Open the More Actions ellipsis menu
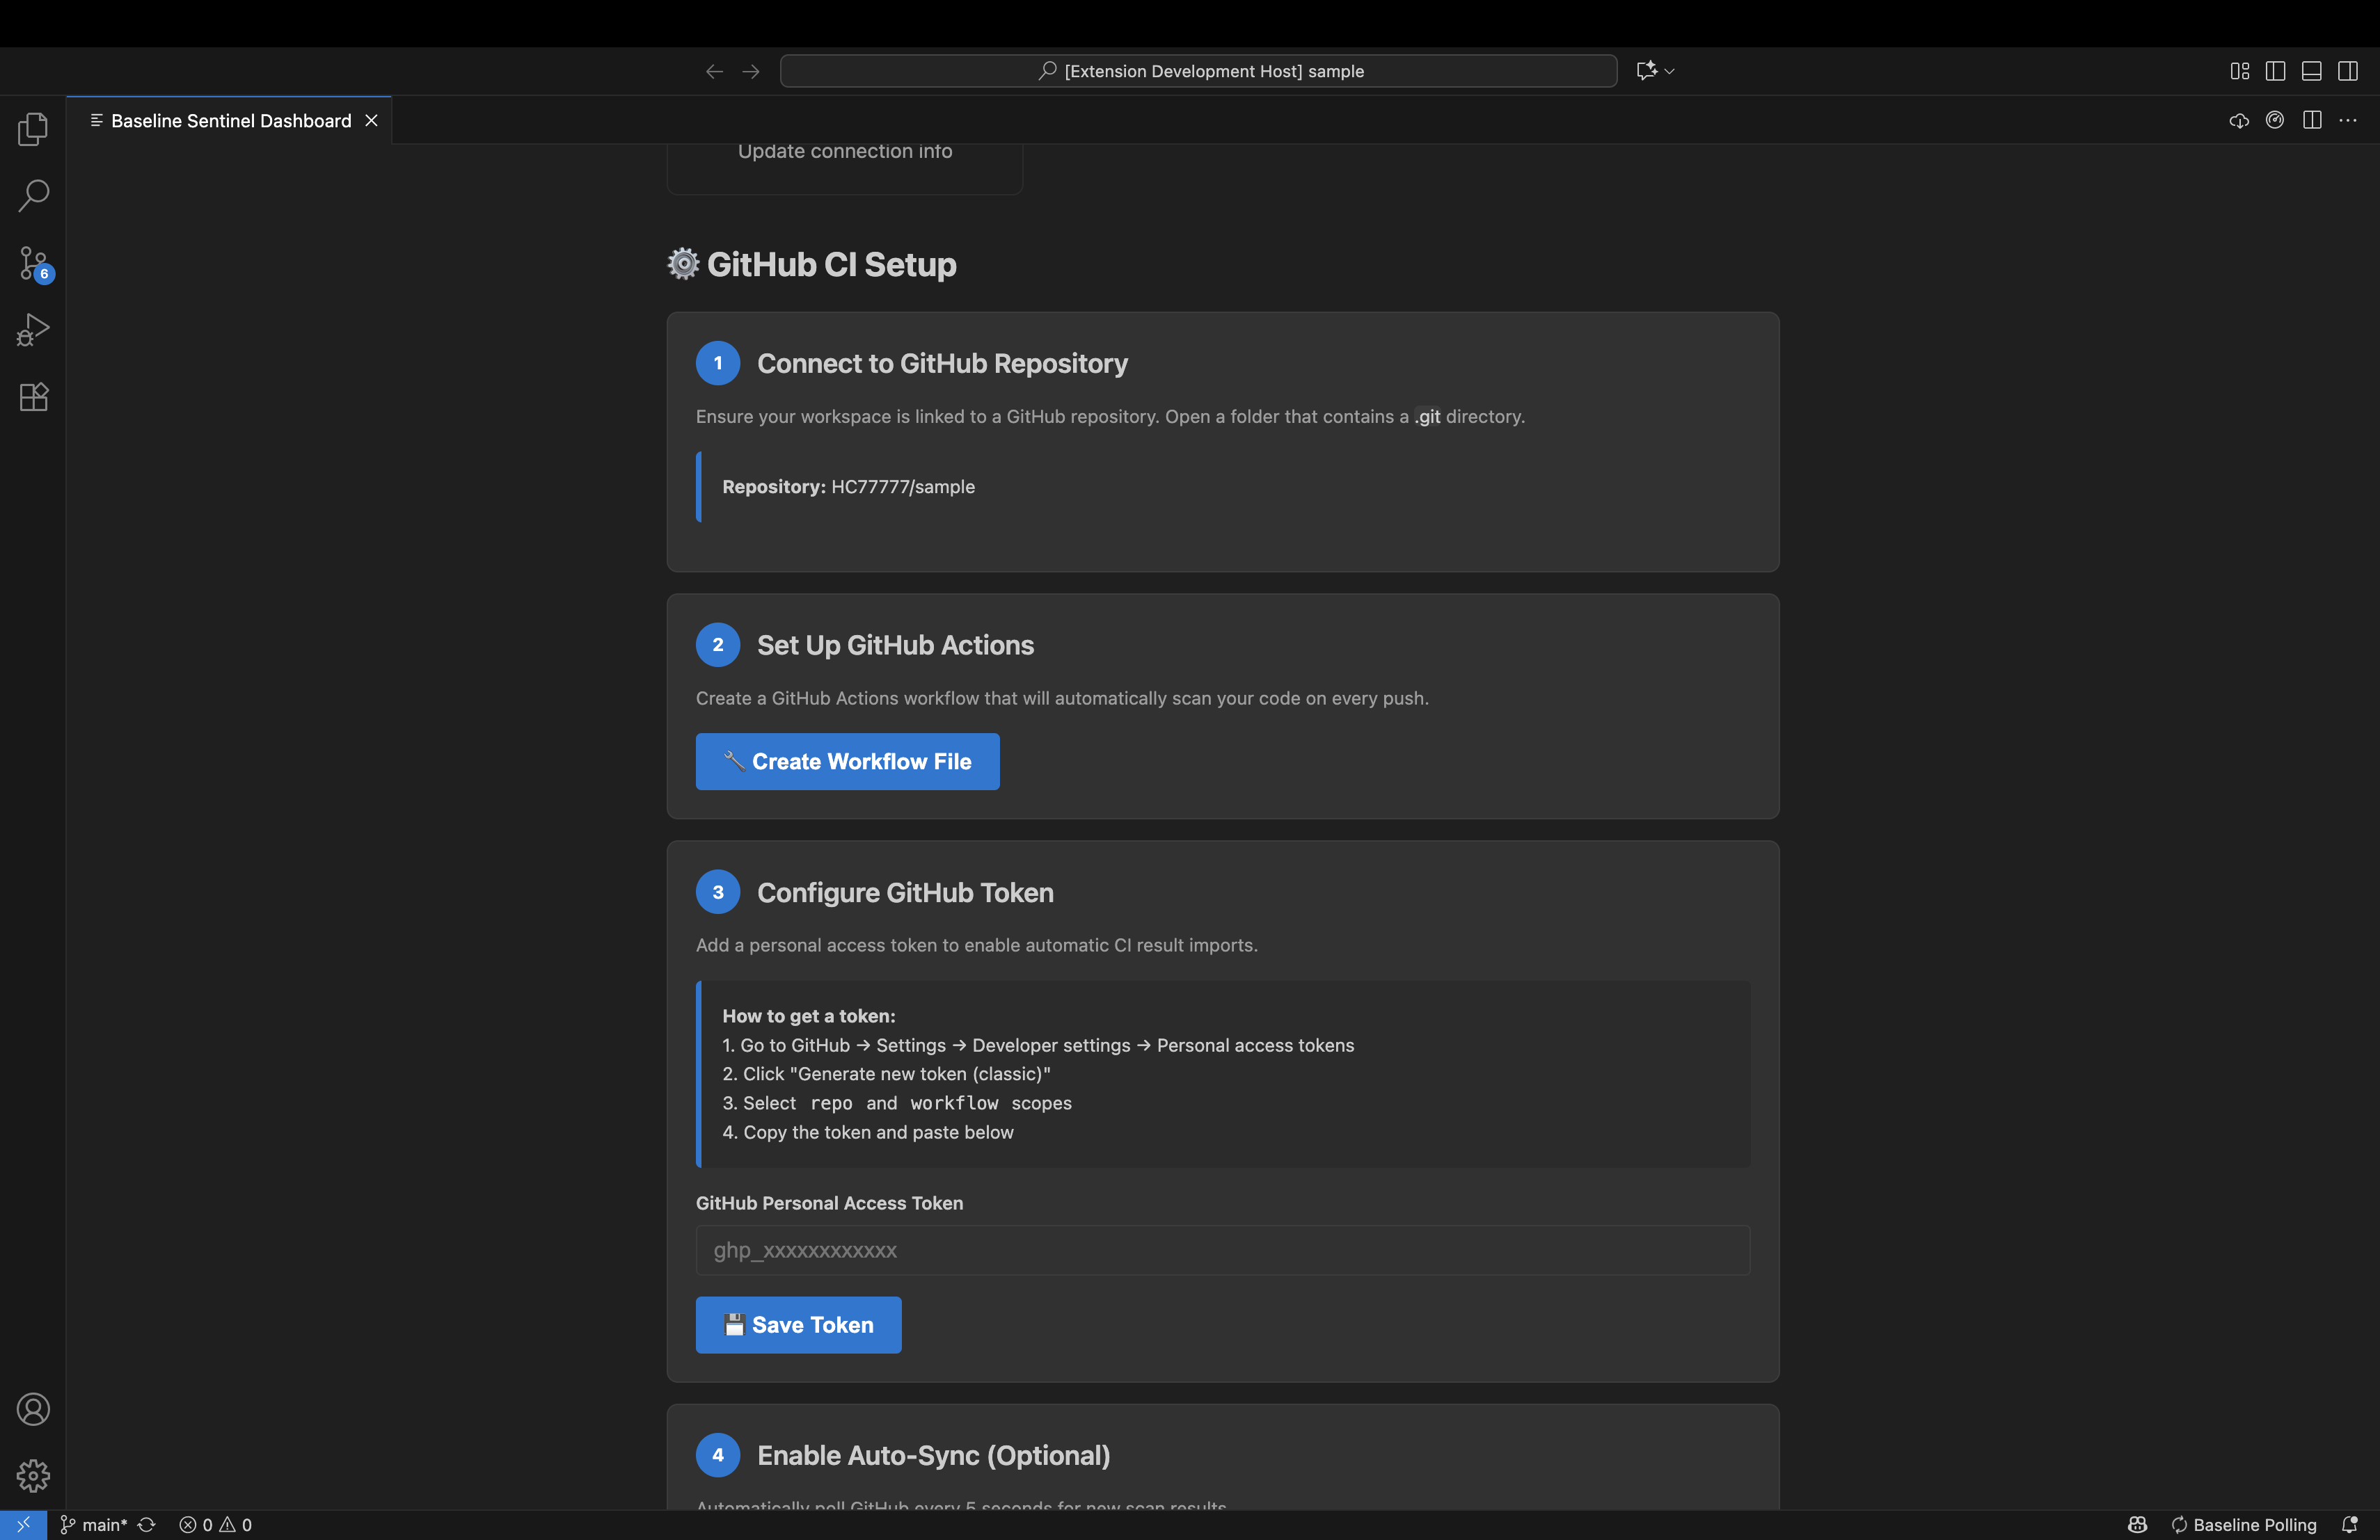 pos(2348,121)
